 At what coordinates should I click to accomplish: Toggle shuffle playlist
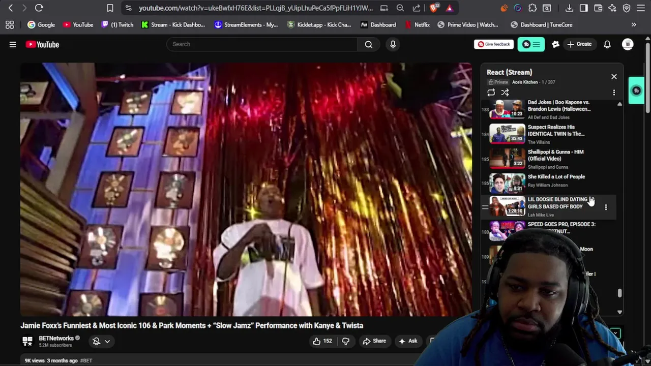(x=505, y=93)
